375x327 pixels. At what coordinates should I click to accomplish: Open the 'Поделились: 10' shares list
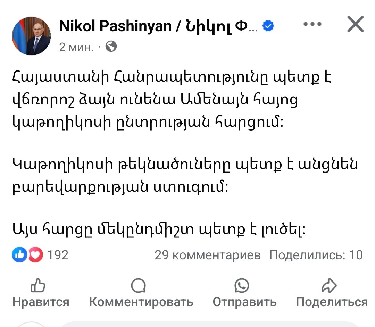tap(316, 255)
